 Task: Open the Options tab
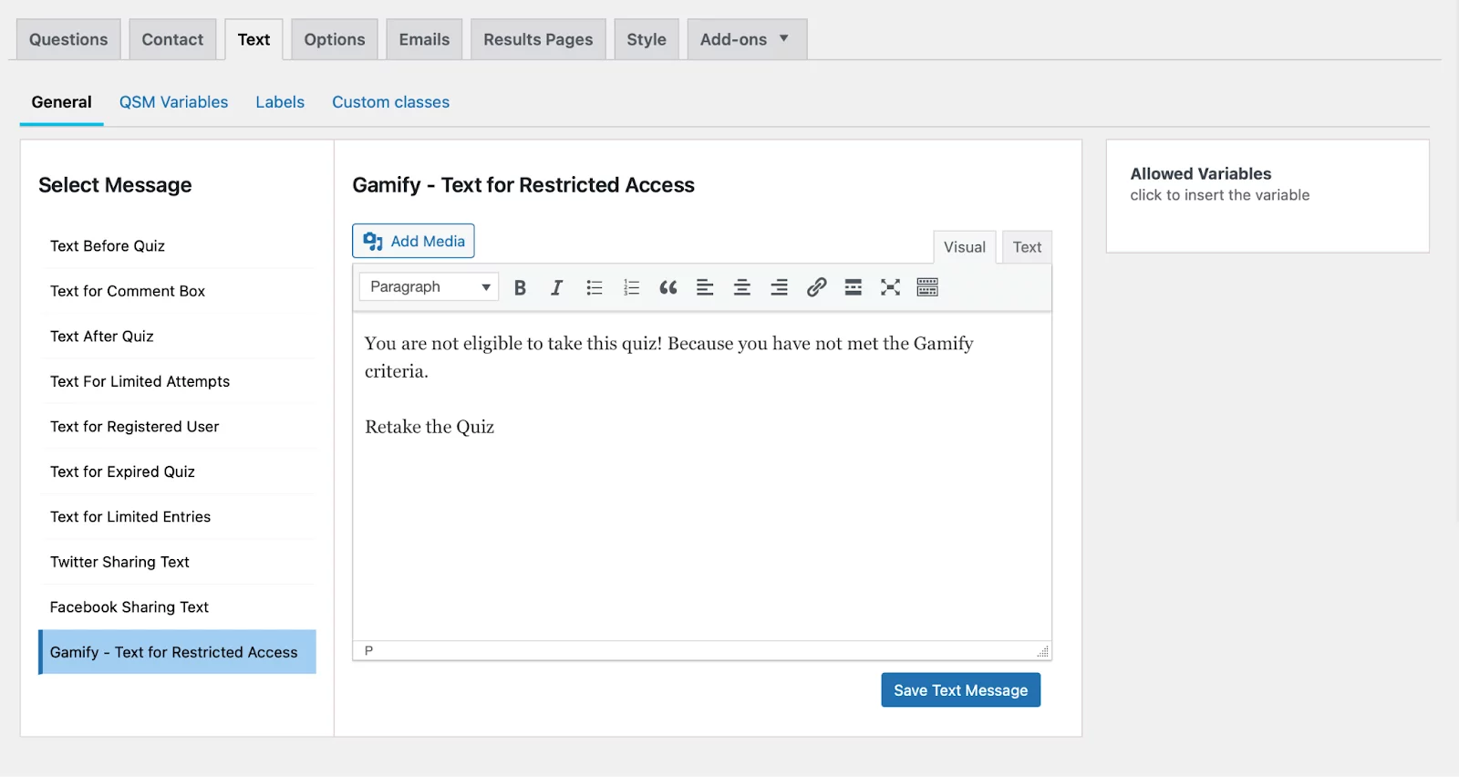click(335, 39)
